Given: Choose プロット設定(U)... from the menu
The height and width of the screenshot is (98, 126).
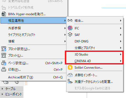Looking at the screenshot, I should pos(33,49).
